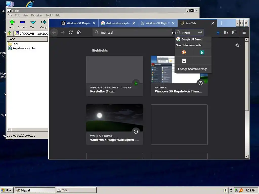Open the Help menu in 7-Zip

pyautogui.click(x=57, y=15)
